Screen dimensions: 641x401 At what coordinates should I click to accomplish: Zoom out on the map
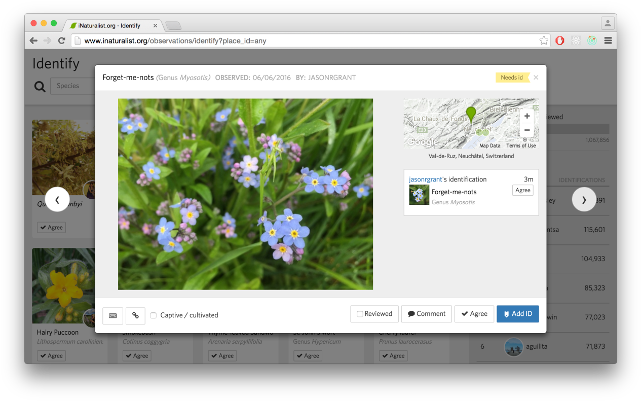(x=527, y=130)
